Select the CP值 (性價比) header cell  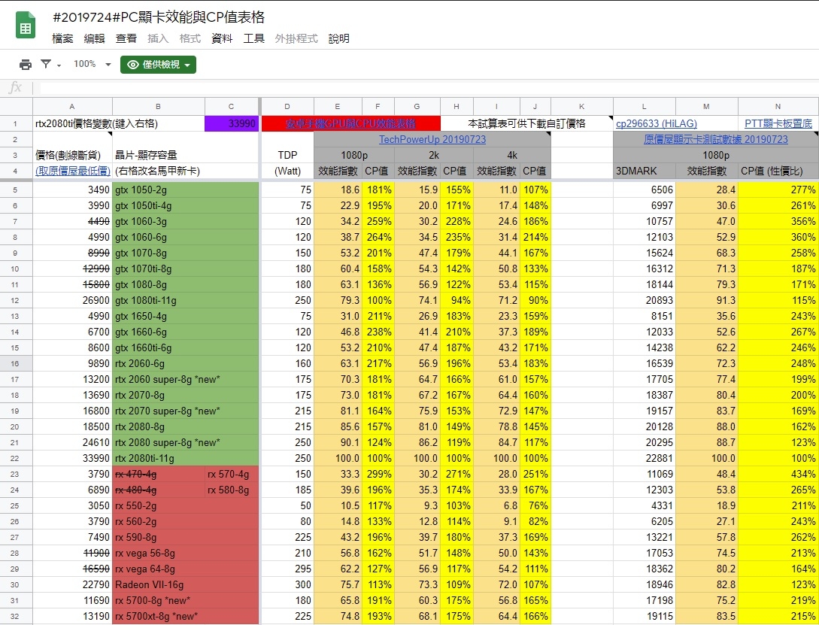tap(778, 171)
